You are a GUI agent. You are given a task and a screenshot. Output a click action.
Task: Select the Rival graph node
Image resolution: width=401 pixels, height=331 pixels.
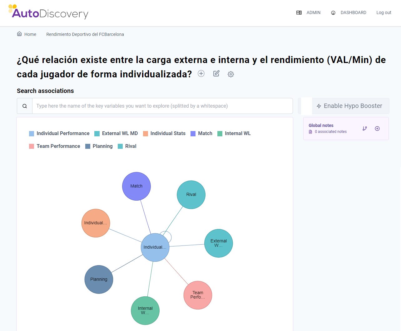point(191,195)
